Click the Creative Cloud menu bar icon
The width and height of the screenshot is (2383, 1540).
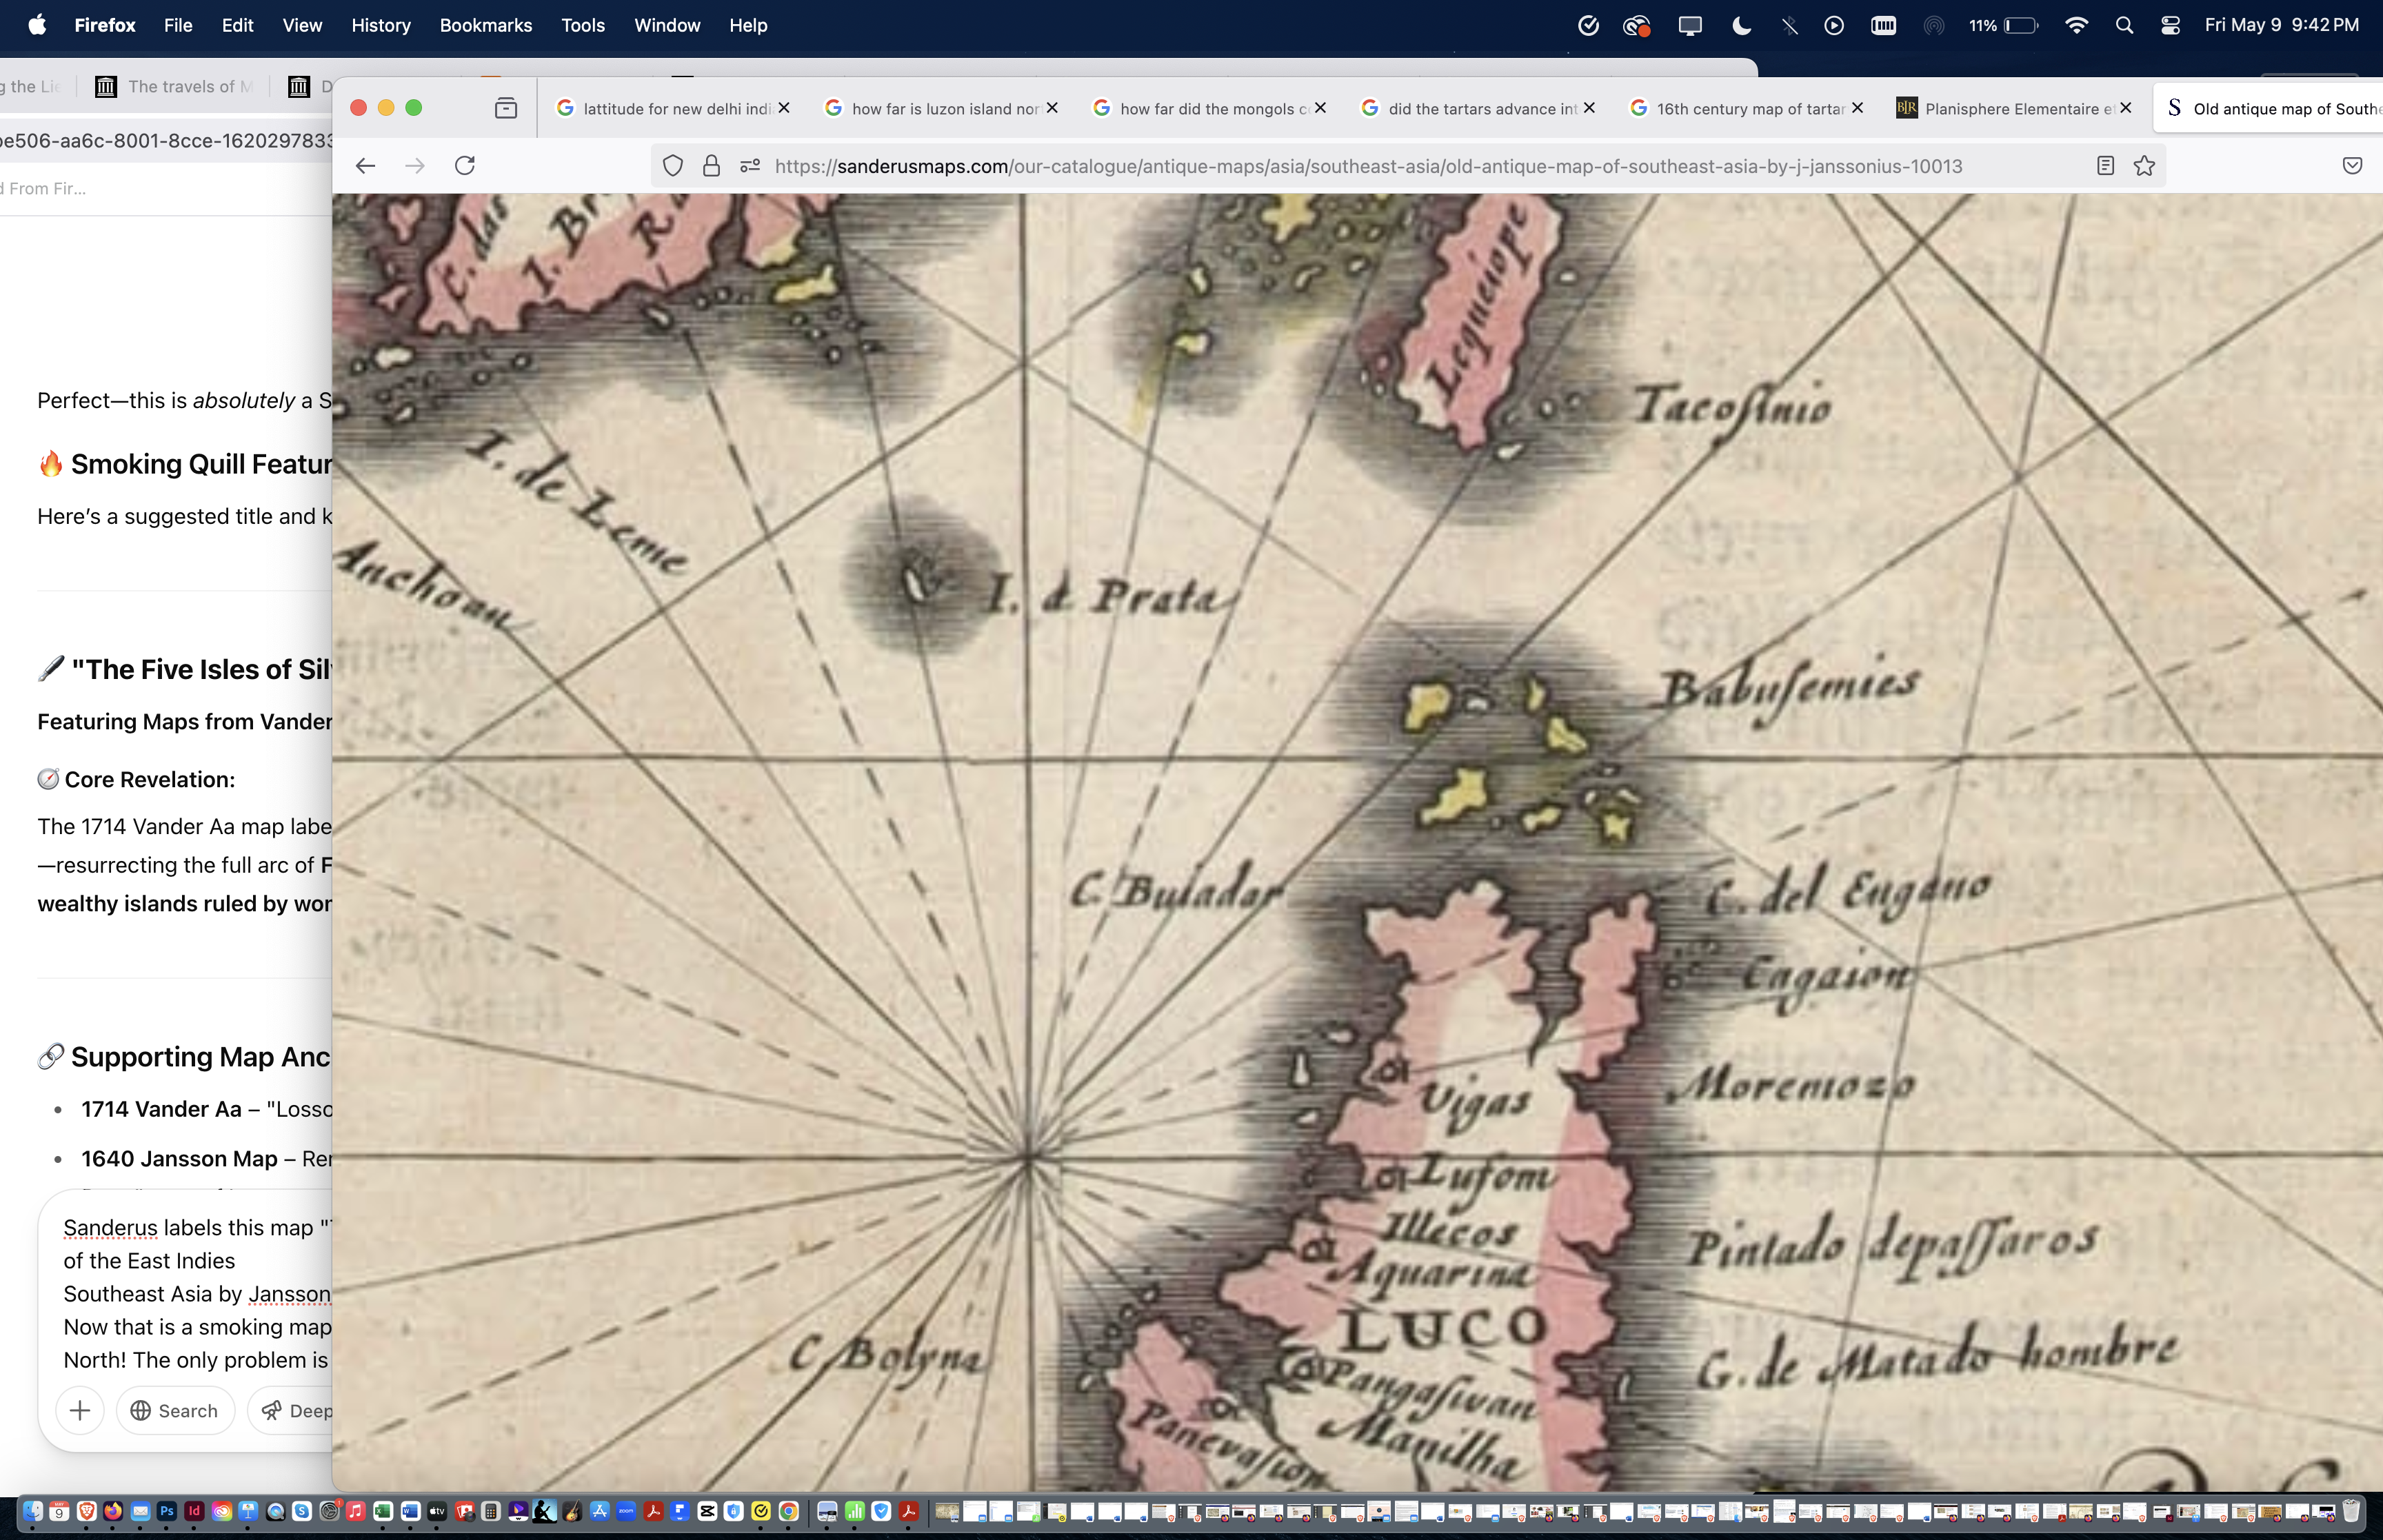point(1637,26)
